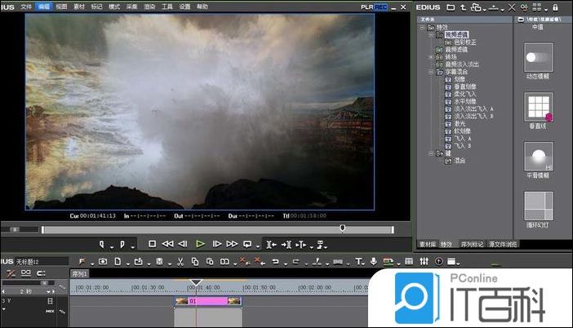
Task: Toggle the REC recorder mode indicator
Action: 380,7
